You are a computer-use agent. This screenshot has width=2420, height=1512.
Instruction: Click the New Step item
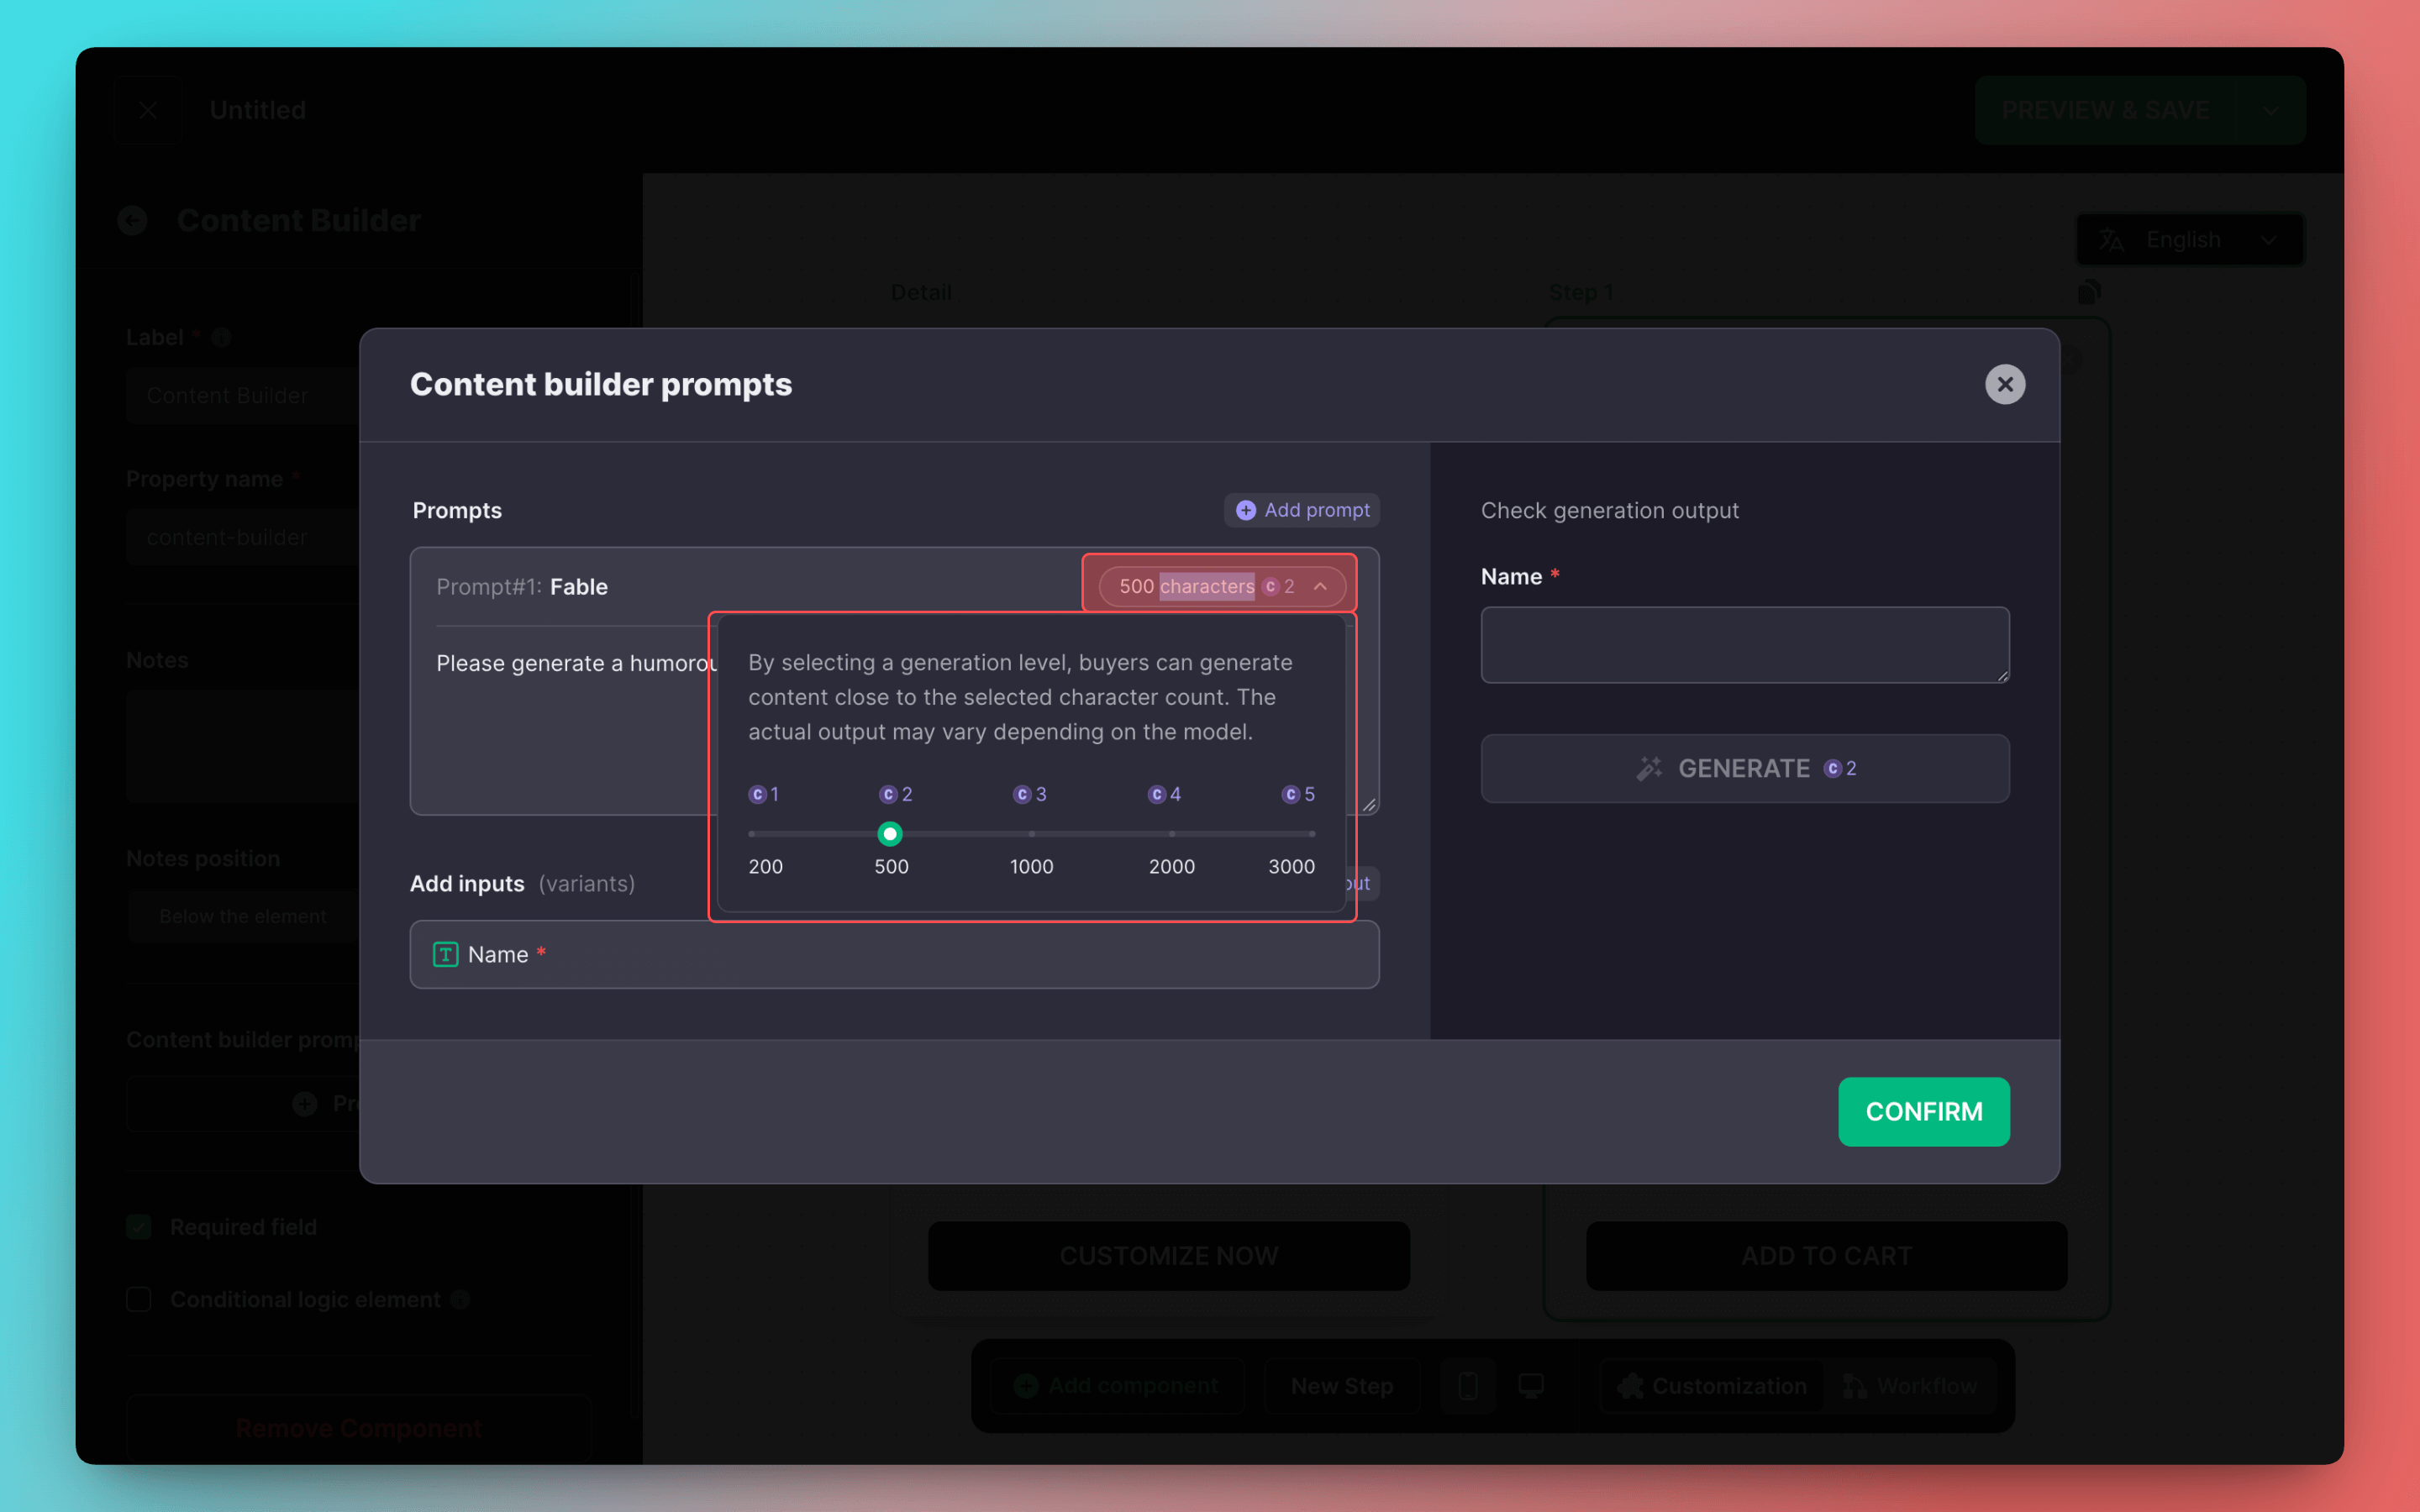(1341, 1385)
